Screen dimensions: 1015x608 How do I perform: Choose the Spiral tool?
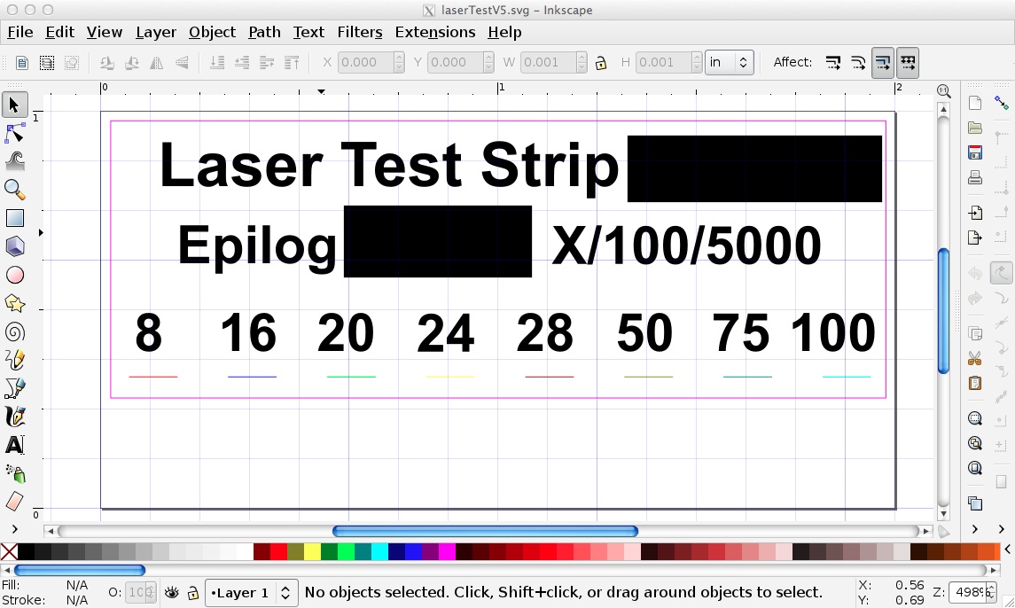(13, 331)
